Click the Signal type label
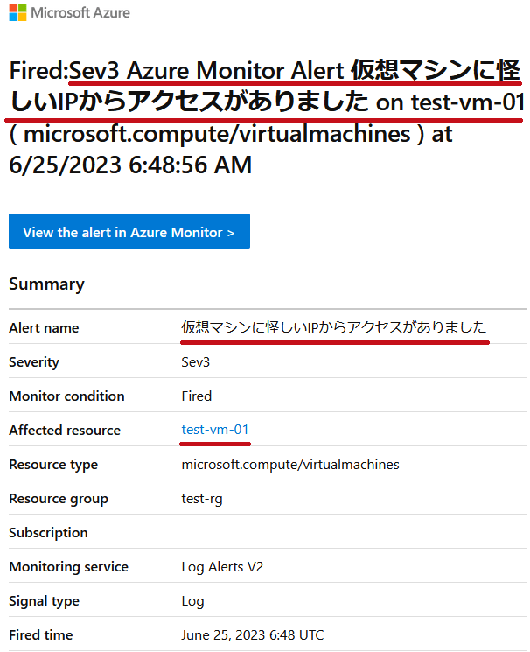This screenshot has height=652, width=530. click(x=44, y=601)
